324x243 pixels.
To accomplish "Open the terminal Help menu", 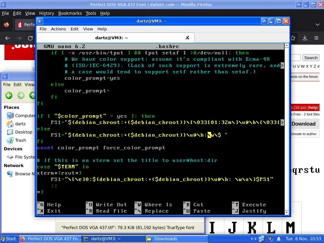I will pyautogui.click(x=102, y=29).
